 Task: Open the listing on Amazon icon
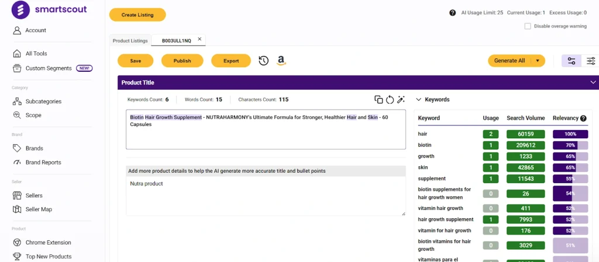pos(281,61)
